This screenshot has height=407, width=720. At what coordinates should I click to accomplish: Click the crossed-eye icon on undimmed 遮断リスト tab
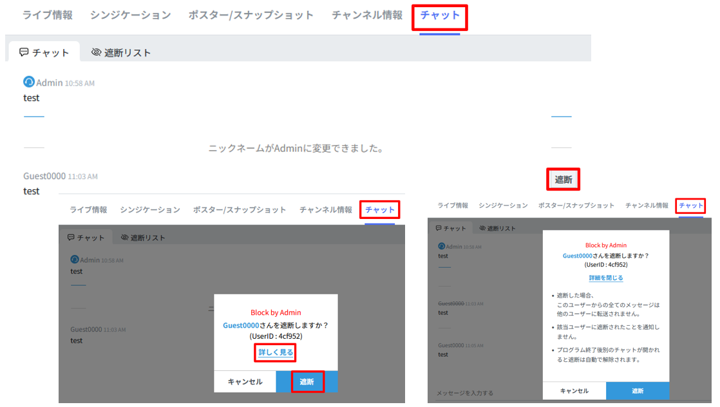point(96,52)
